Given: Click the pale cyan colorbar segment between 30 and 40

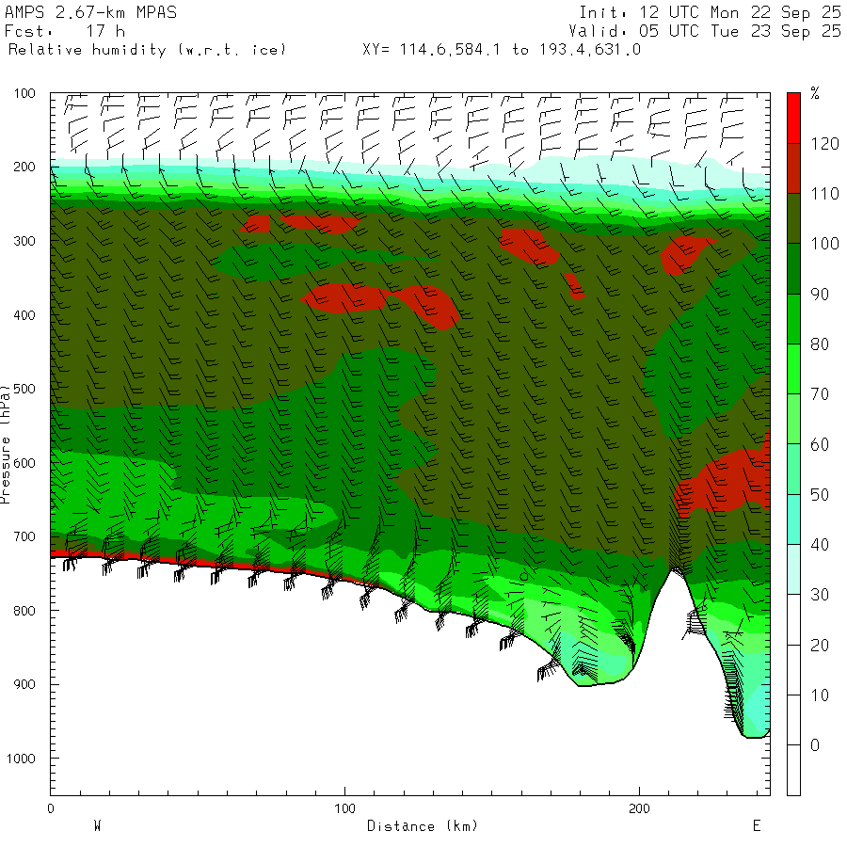Looking at the screenshot, I should point(793,569).
